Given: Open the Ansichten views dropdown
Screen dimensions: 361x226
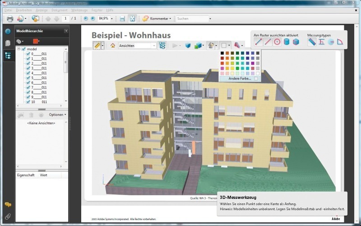Looking at the screenshot, I should [154, 46].
